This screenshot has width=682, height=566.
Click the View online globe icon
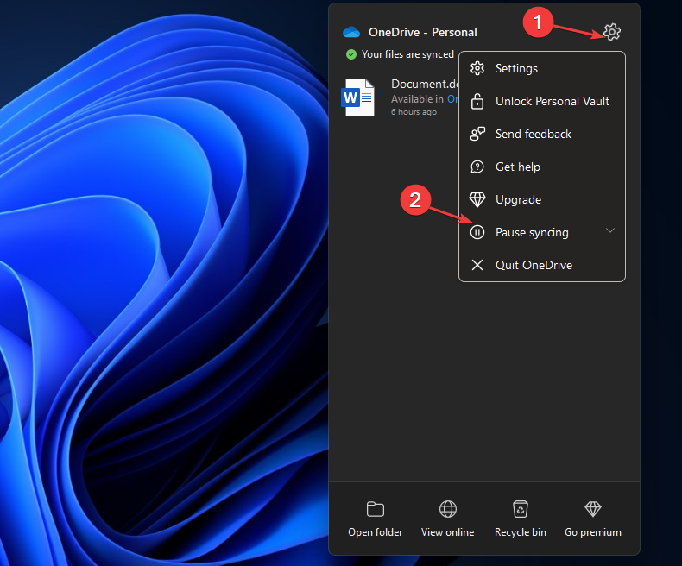pyautogui.click(x=447, y=509)
